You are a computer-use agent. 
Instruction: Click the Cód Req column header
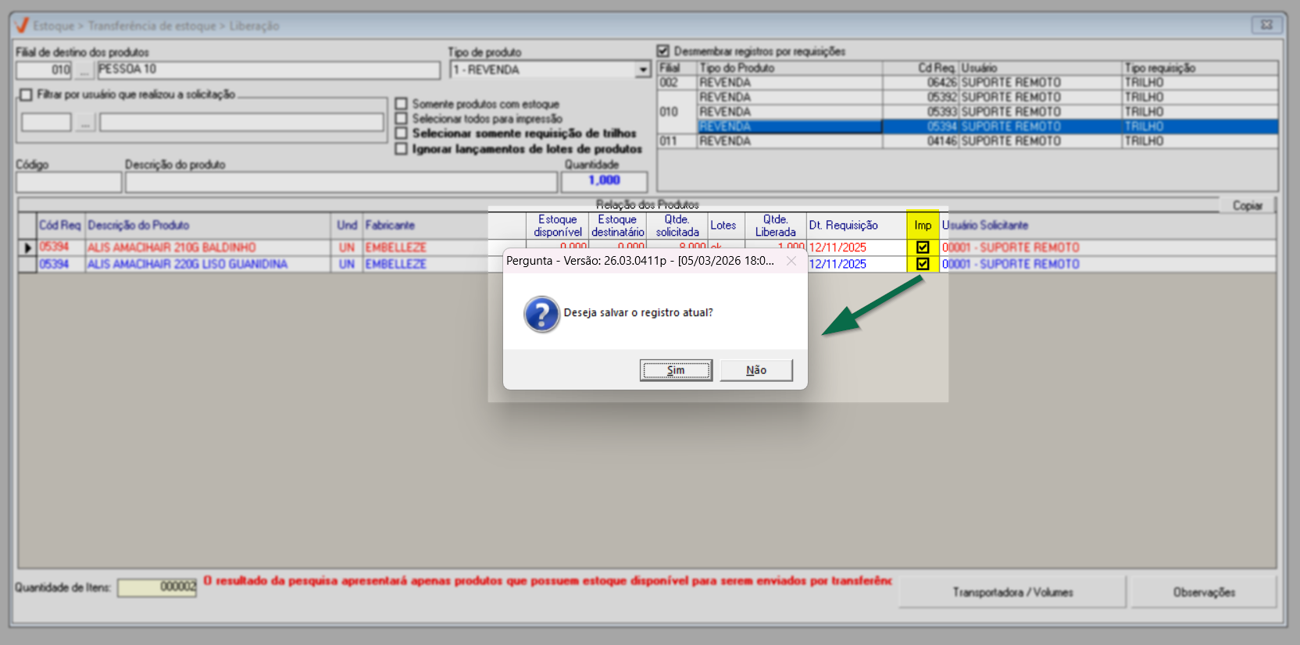point(60,225)
